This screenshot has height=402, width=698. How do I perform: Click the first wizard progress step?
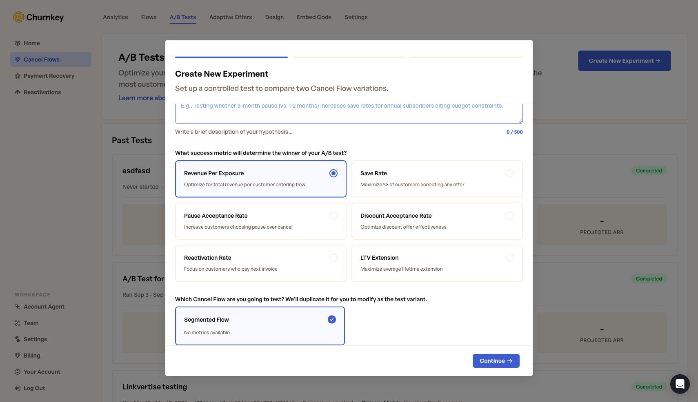click(x=231, y=57)
